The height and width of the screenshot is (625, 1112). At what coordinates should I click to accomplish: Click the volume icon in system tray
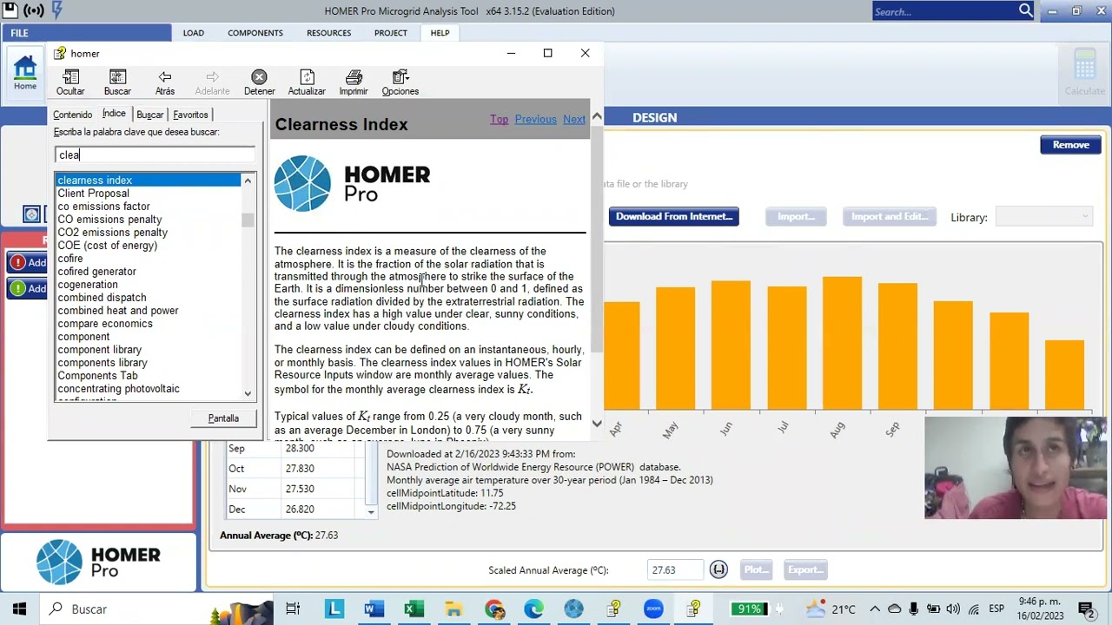[953, 609]
